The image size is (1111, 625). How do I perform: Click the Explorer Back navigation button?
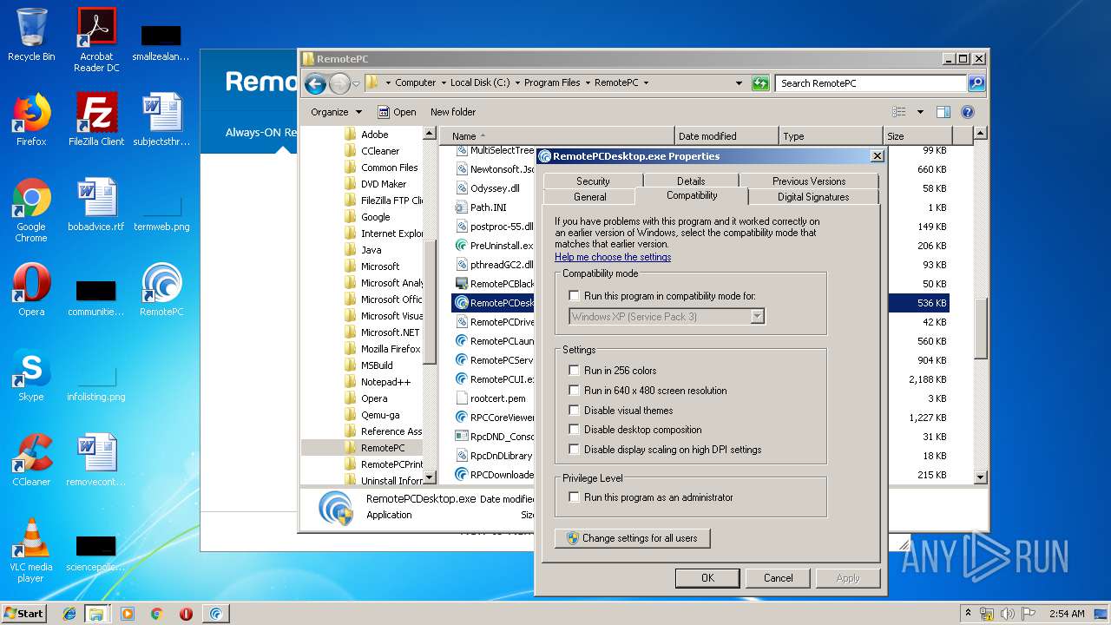pyautogui.click(x=316, y=83)
